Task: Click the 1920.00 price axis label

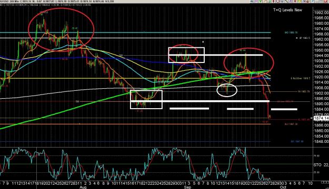Action: [x=321, y=77]
